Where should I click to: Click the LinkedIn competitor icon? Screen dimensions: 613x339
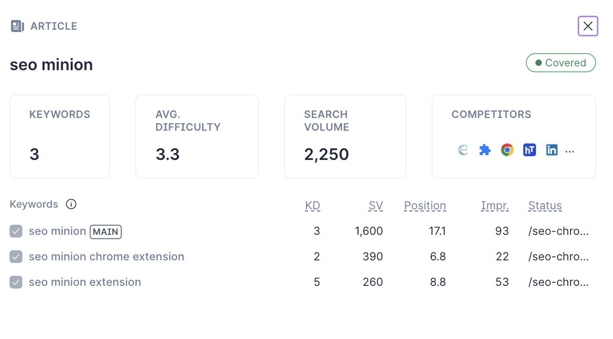tap(552, 150)
